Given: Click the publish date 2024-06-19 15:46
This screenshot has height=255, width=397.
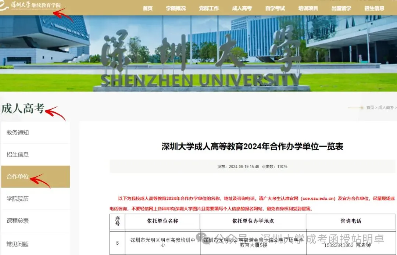Looking at the screenshot, I should (244, 167).
